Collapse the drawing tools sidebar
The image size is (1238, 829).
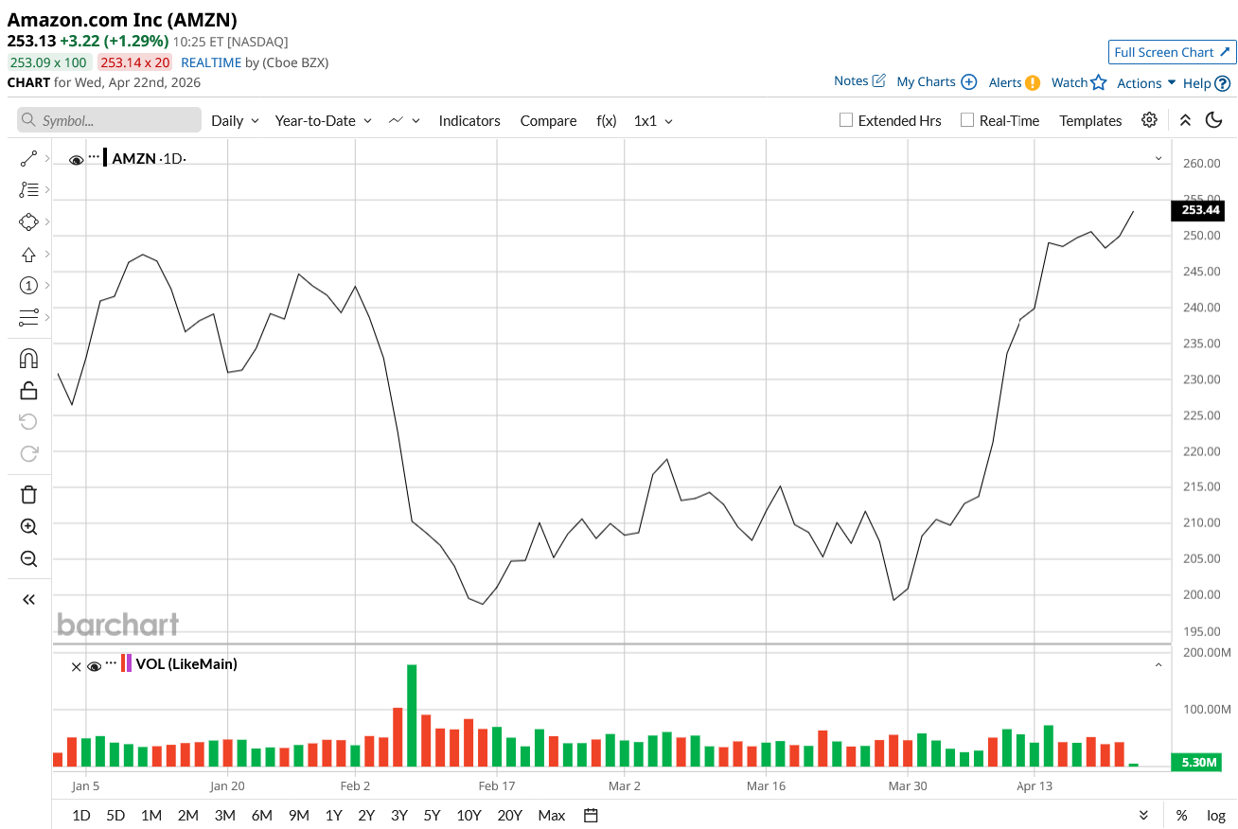click(28, 599)
